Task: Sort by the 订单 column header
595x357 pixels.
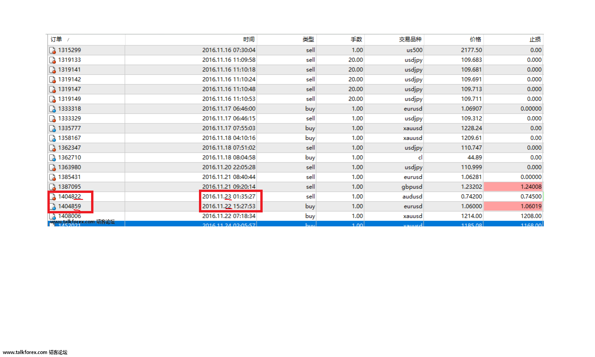Action: [x=86, y=40]
